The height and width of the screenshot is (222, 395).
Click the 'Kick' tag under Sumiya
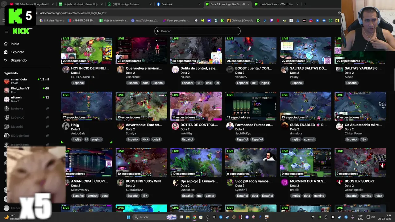[145, 139]
